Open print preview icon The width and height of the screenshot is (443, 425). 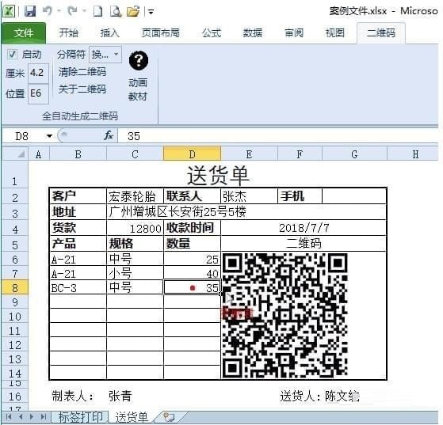coord(116,12)
